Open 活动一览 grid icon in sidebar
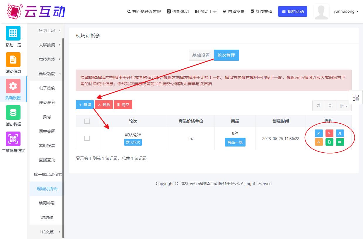The image size is (363, 239). click(x=13, y=33)
